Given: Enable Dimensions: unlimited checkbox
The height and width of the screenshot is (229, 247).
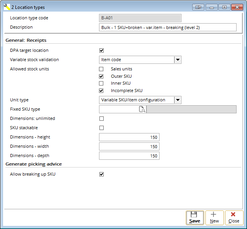Looking at the screenshot, I should [x=102, y=118].
